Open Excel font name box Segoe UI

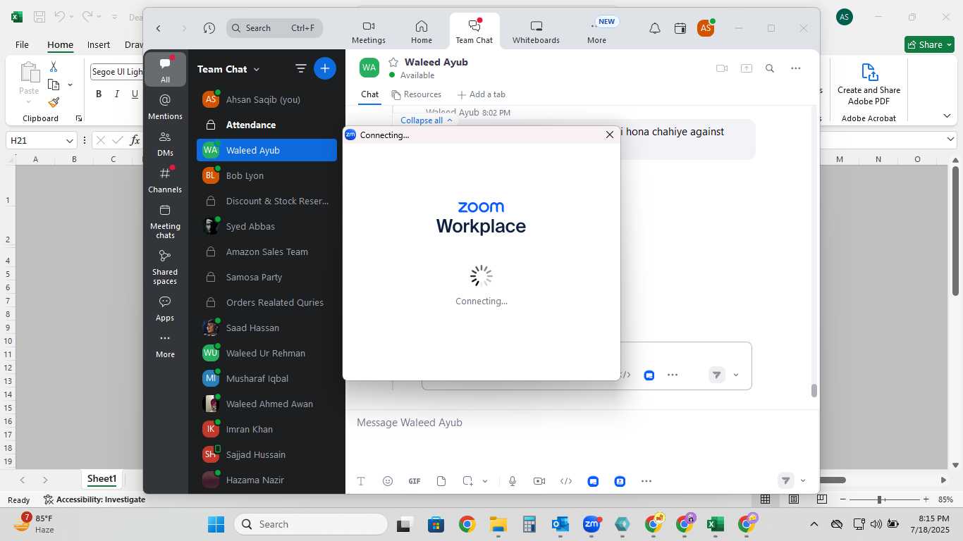click(x=117, y=72)
